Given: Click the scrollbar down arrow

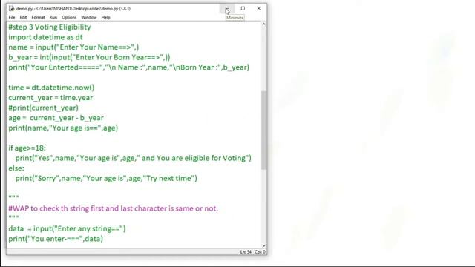Looking at the screenshot, I should [263, 245].
